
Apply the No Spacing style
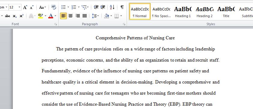(x=161, y=11)
